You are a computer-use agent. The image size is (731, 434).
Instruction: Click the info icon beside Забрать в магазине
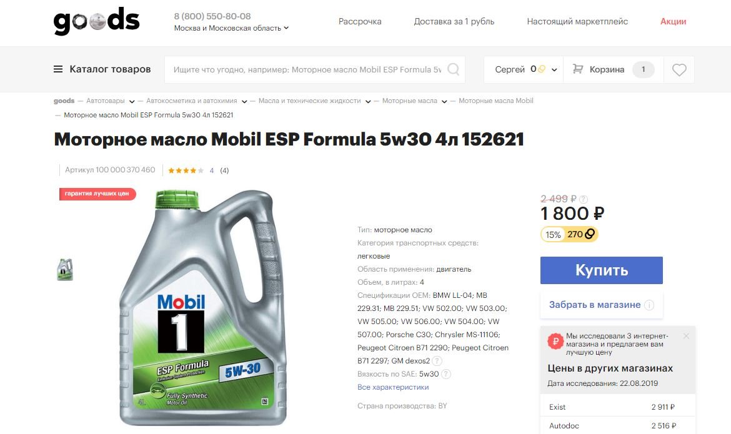point(649,305)
